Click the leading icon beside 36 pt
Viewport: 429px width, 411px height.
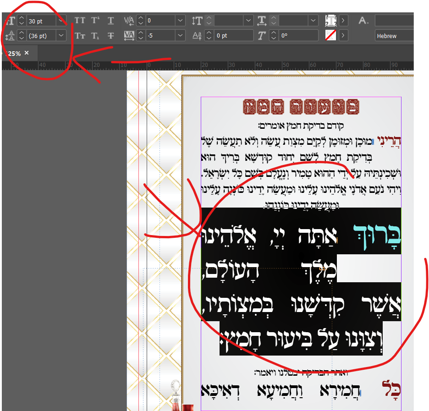(10, 36)
